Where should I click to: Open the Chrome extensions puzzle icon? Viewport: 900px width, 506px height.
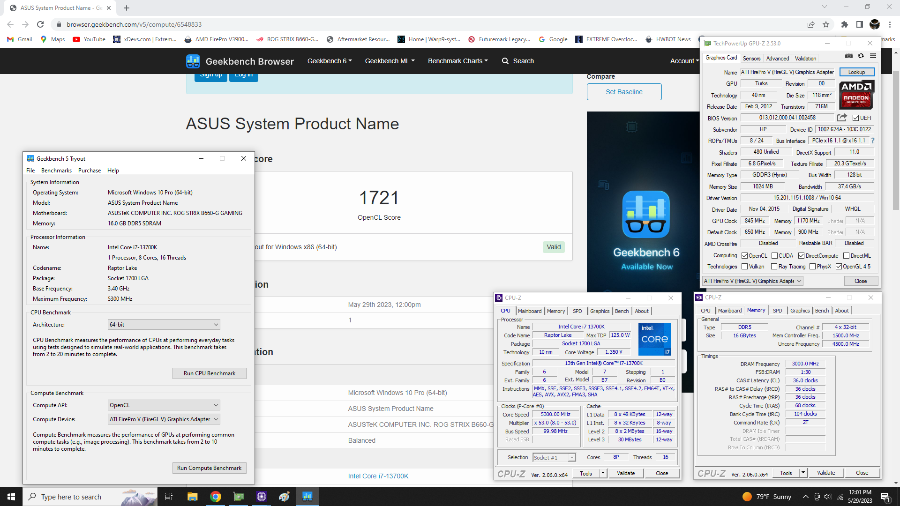(x=844, y=24)
